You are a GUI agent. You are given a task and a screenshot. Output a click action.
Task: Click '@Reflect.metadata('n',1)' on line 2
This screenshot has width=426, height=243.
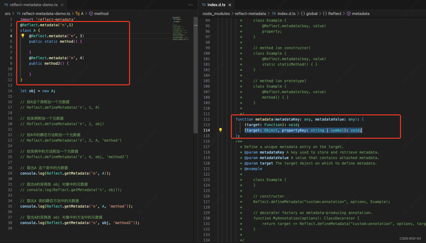(47, 25)
